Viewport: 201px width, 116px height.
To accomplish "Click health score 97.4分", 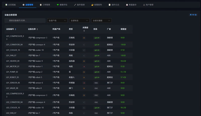I will 123,77.
